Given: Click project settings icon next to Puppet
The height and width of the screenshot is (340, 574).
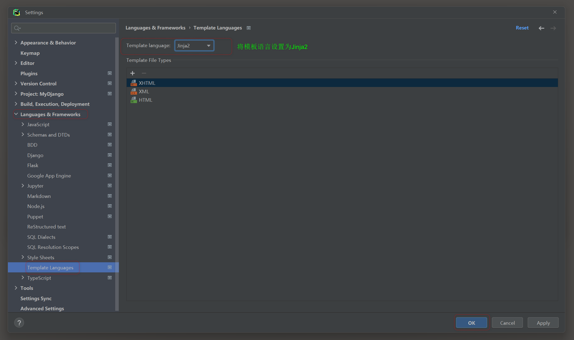Looking at the screenshot, I should [110, 216].
